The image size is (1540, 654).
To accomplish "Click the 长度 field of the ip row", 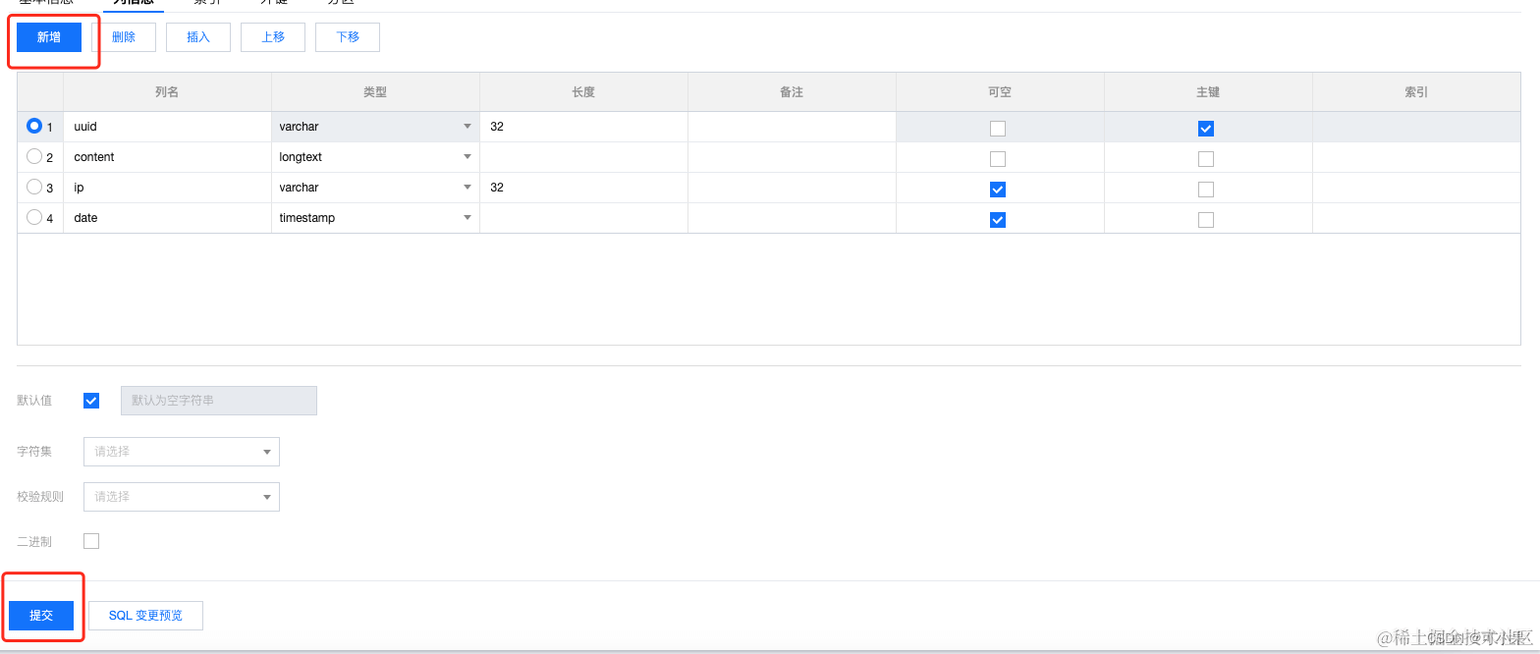I will [x=583, y=188].
